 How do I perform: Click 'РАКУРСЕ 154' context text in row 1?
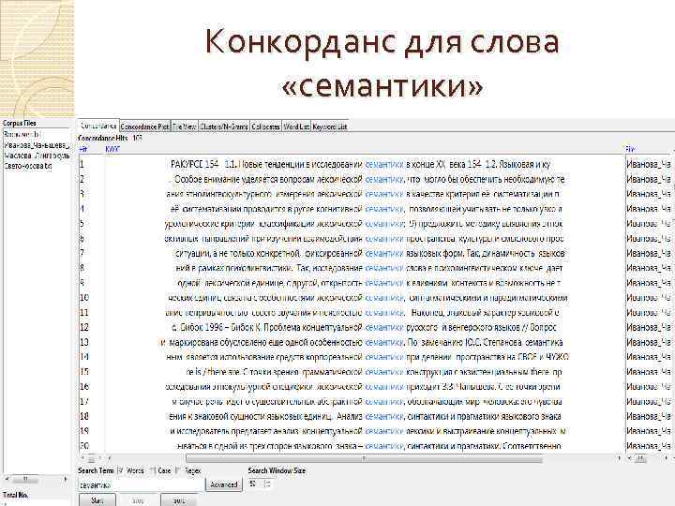195,164
